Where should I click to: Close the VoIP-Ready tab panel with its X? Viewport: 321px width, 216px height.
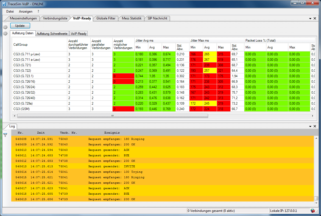315,18
